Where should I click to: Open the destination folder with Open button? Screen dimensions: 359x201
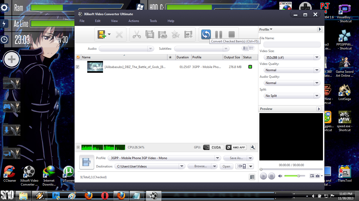226,166
